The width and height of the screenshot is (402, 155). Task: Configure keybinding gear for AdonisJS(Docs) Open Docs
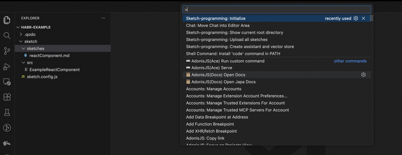point(363,75)
